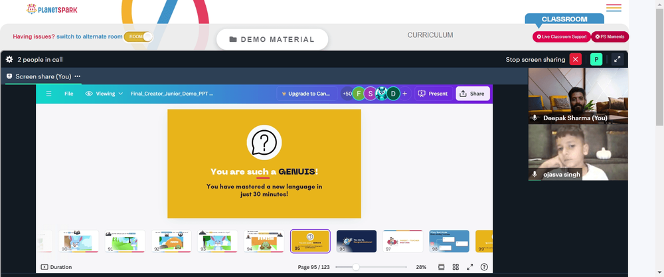Viewport: 664px width, 277px height.
Task: Open slide thumbnail 96
Action: [357, 241]
